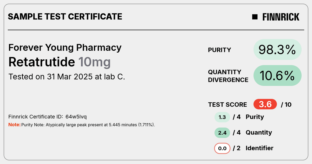312x164 pixels.
Task: Click the 1.3 purity sub-score pill
Action: [x=222, y=117]
